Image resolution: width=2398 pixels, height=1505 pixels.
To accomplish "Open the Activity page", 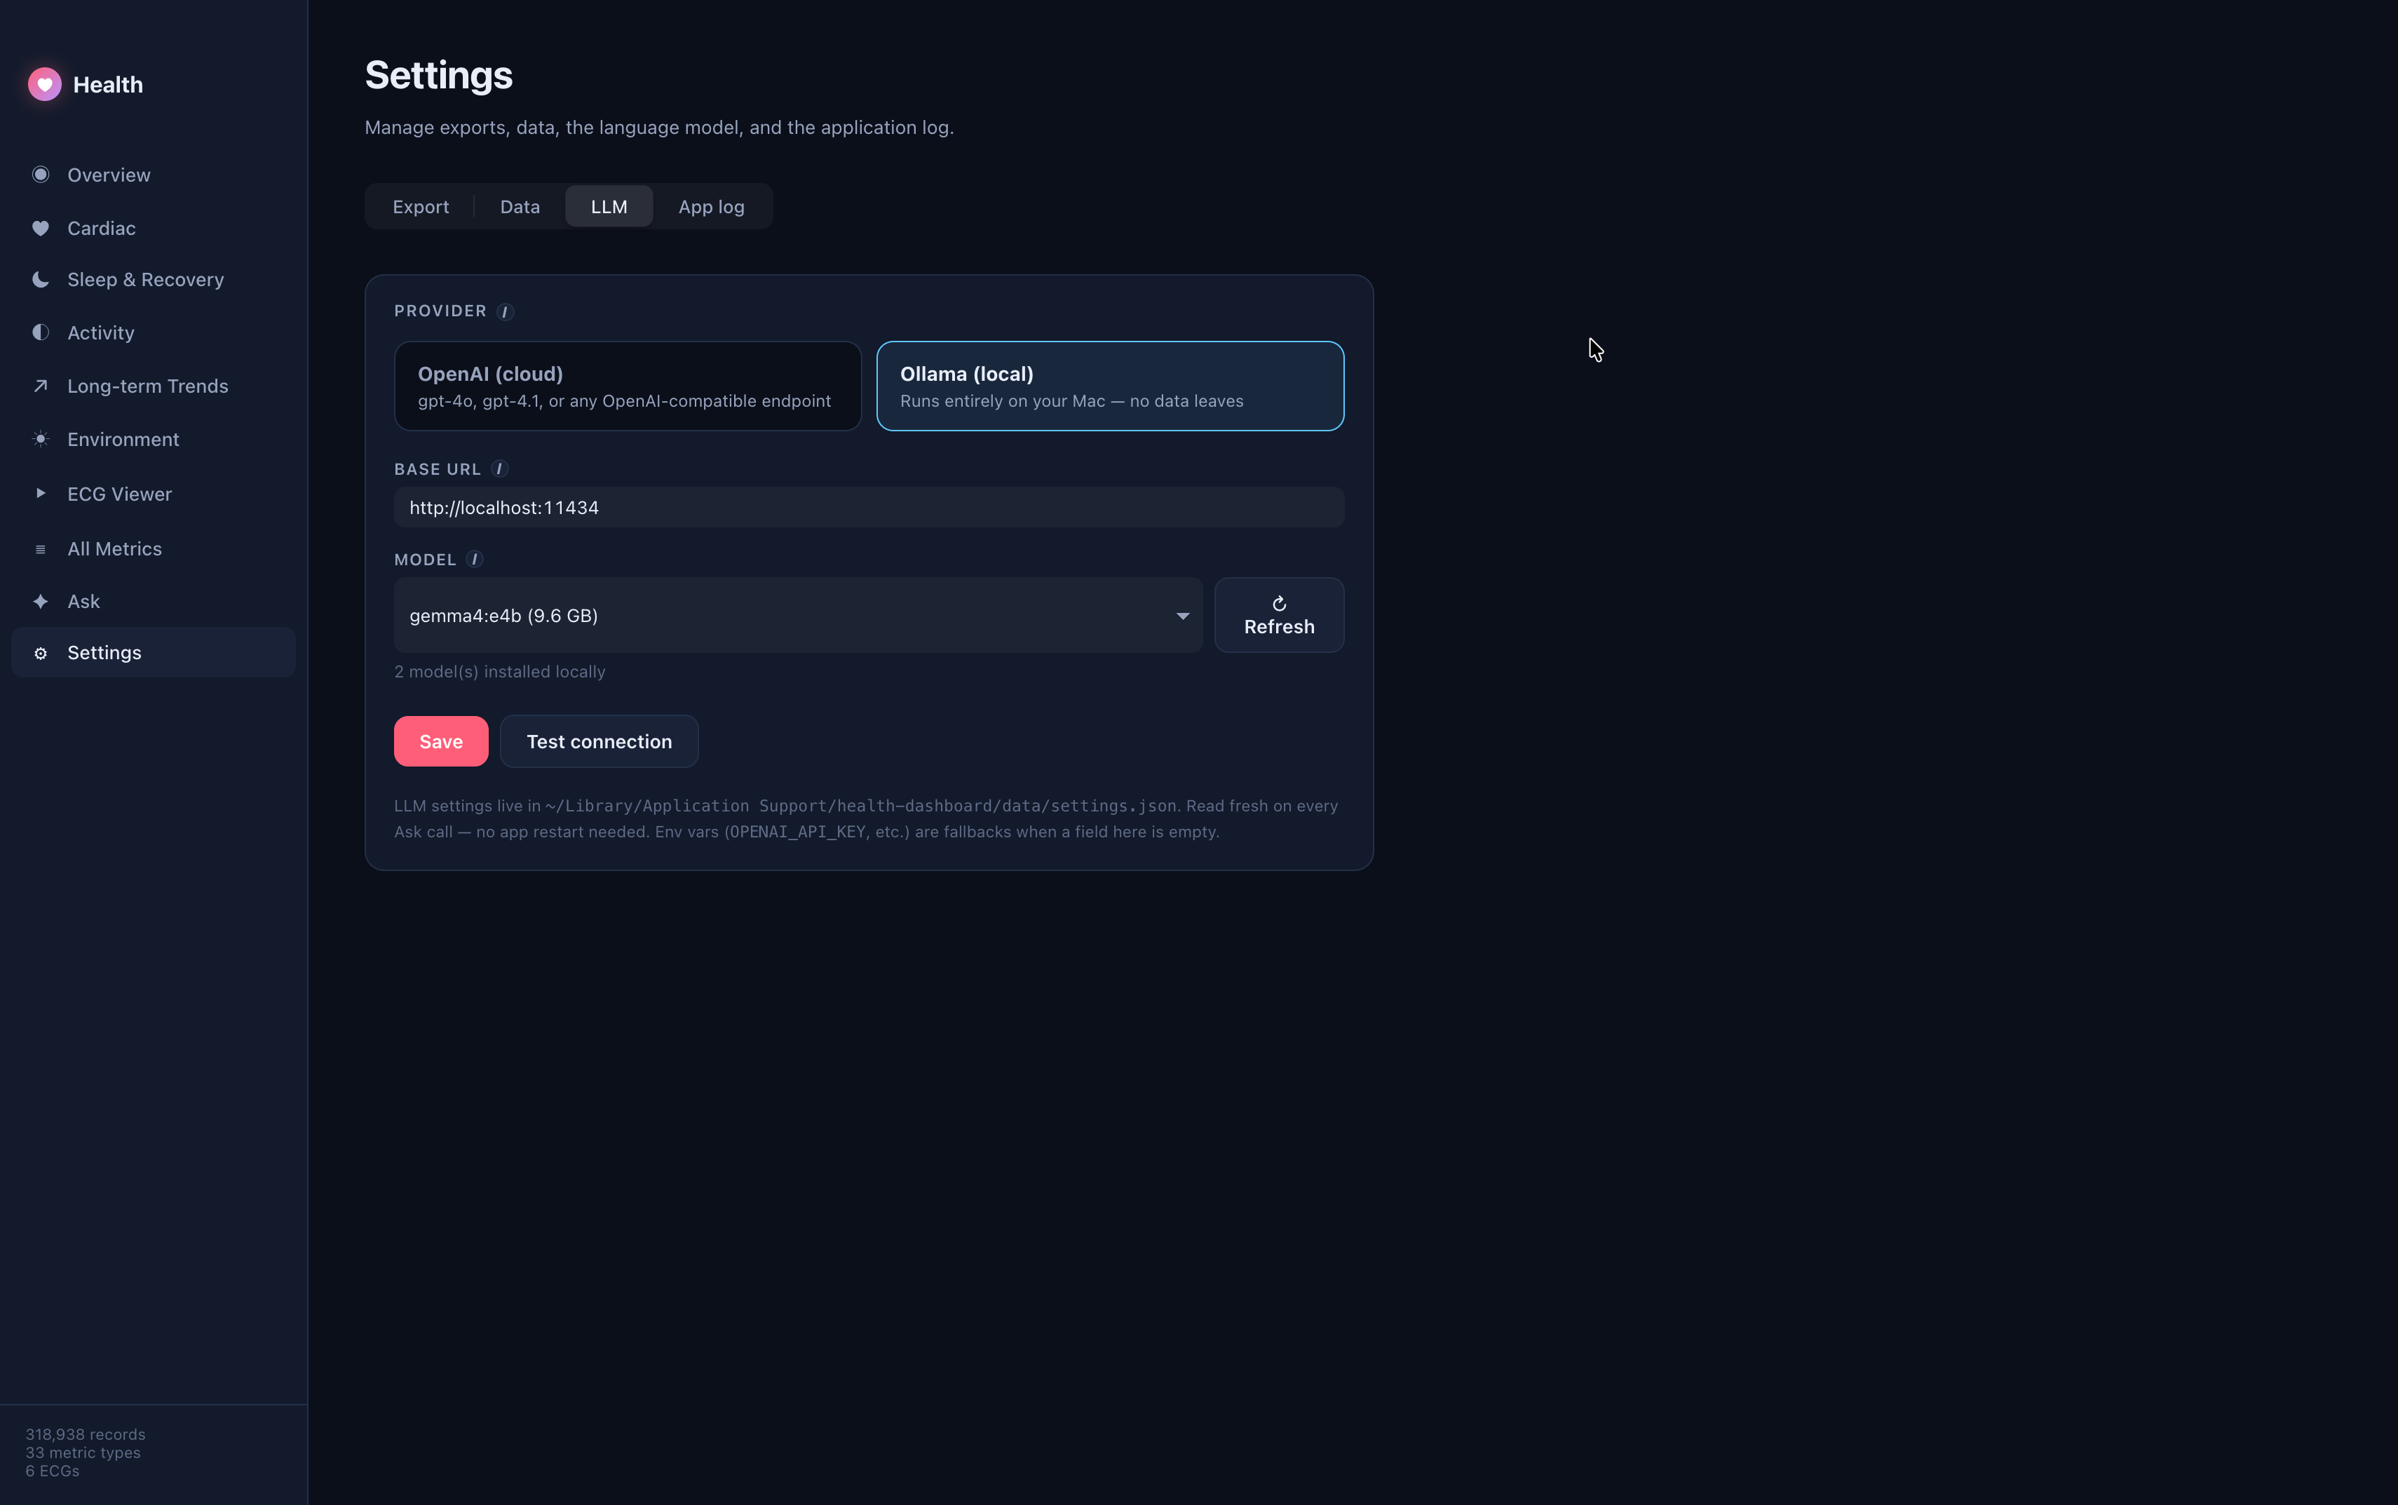I will (154, 332).
